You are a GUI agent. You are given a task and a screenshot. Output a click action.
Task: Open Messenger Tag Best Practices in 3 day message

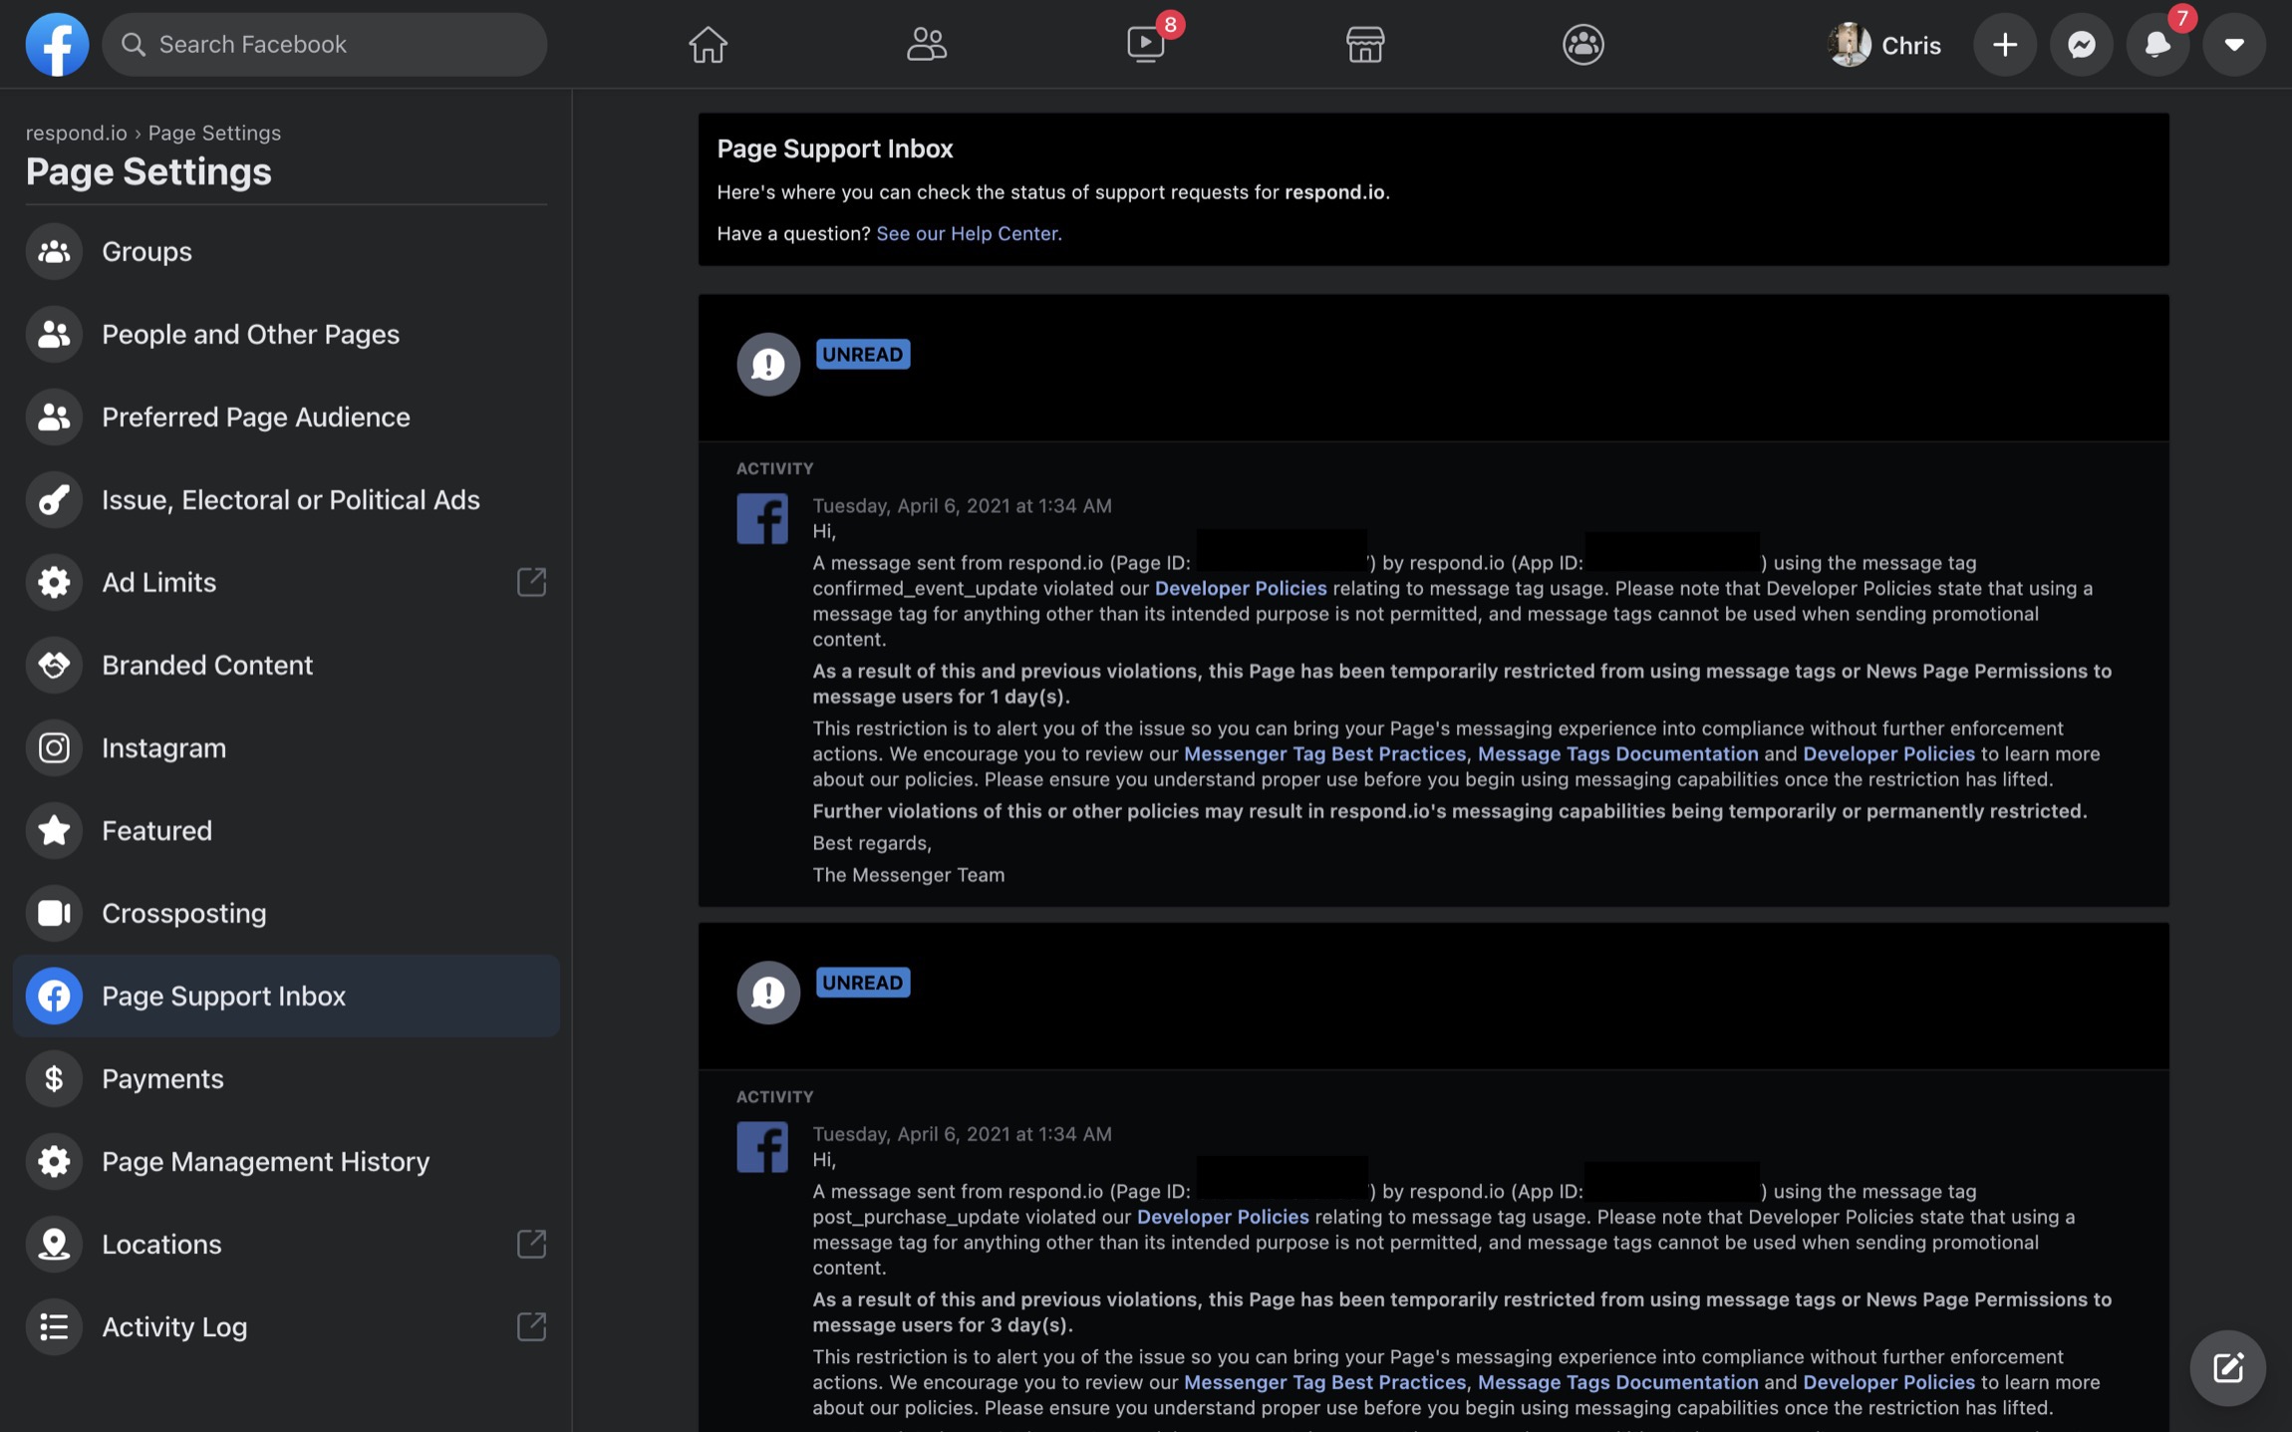pyautogui.click(x=1324, y=1382)
